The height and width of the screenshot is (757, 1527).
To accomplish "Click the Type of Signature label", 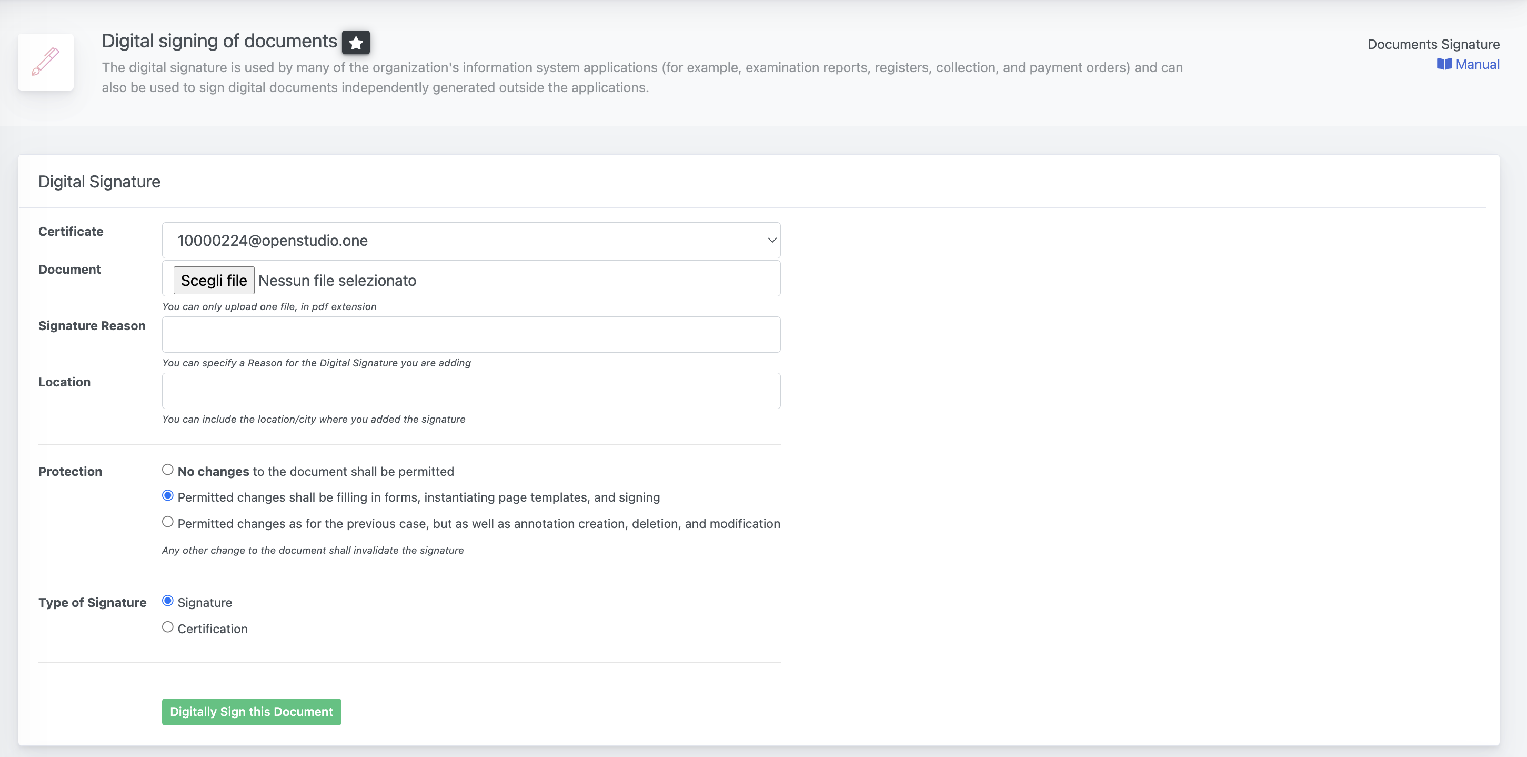I will (x=92, y=603).
